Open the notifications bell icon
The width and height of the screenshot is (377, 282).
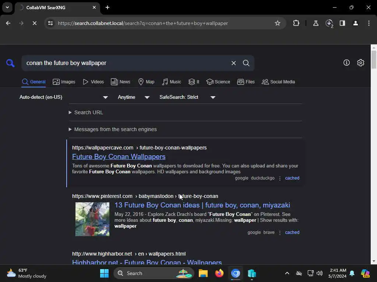[352, 273]
